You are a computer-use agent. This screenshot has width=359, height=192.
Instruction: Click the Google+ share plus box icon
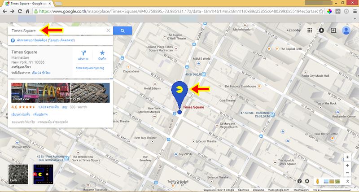(x=333, y=30)
